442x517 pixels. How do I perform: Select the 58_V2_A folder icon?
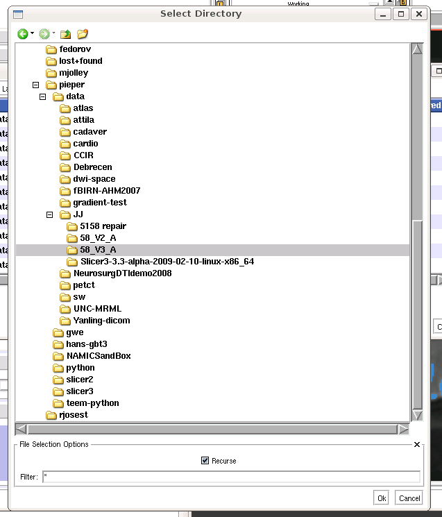click(x=72, y=238)
